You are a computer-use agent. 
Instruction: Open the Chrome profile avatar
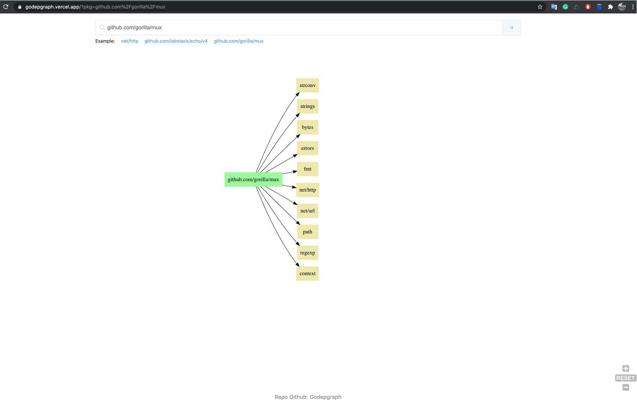622,7
